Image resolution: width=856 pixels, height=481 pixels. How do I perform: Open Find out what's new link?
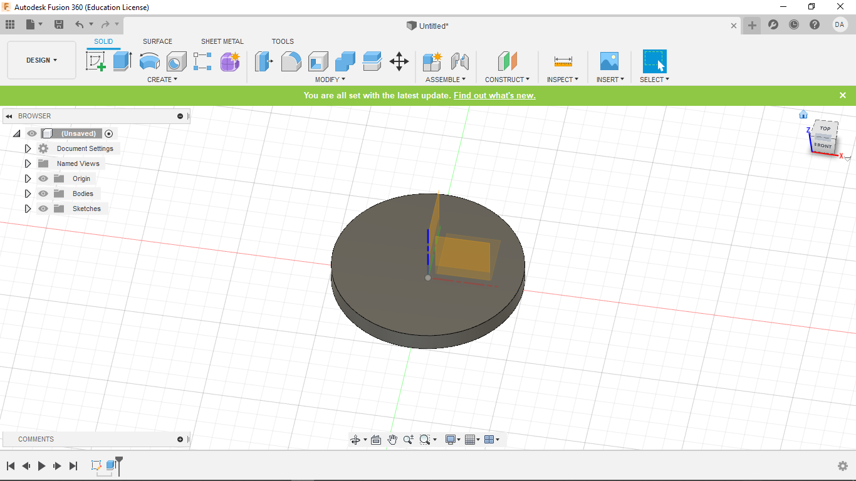tap(494, 95)
